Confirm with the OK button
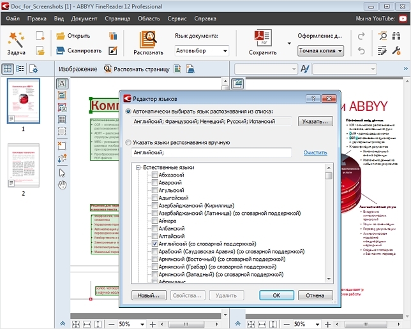The height and width of the screenshot is (329, 411). coord(276,295)
